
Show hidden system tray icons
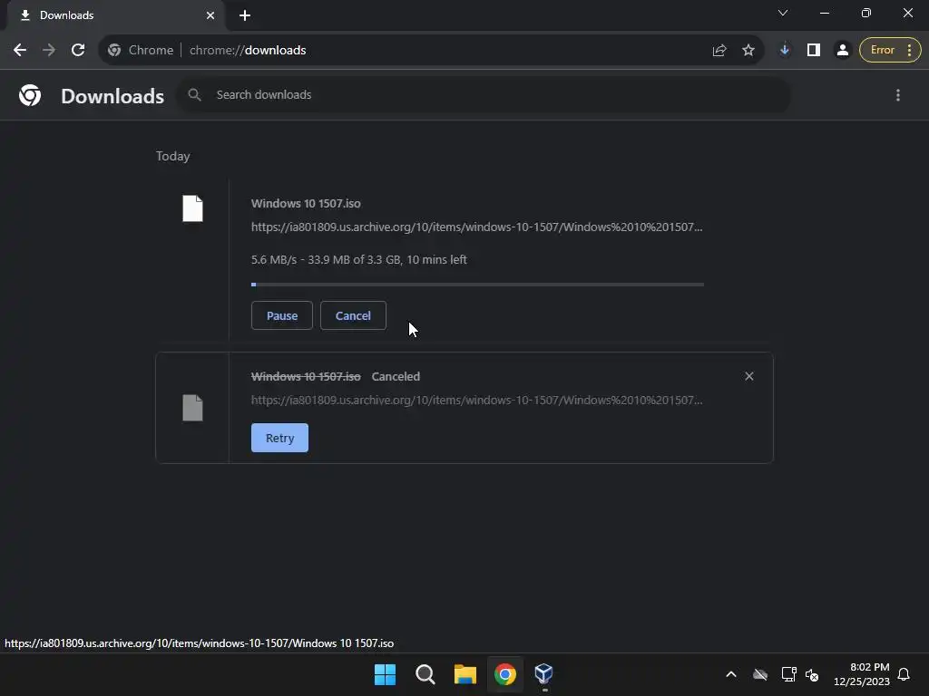coord(731,674)
